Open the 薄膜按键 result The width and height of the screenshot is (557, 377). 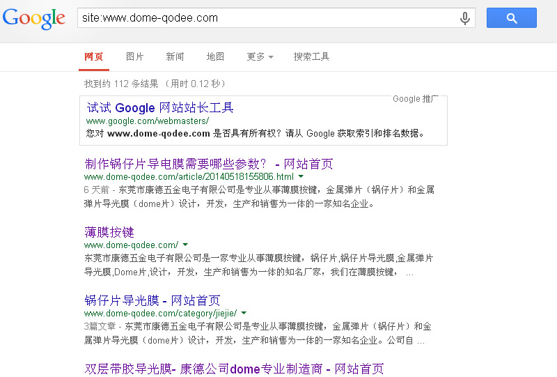tap(109, 232)
